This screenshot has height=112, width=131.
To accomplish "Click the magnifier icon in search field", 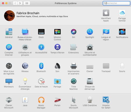I will [x=105, y=3].
